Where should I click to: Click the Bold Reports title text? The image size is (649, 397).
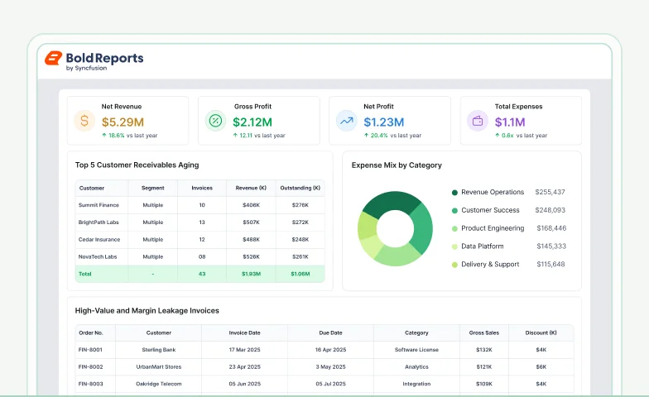click(104, 58)
